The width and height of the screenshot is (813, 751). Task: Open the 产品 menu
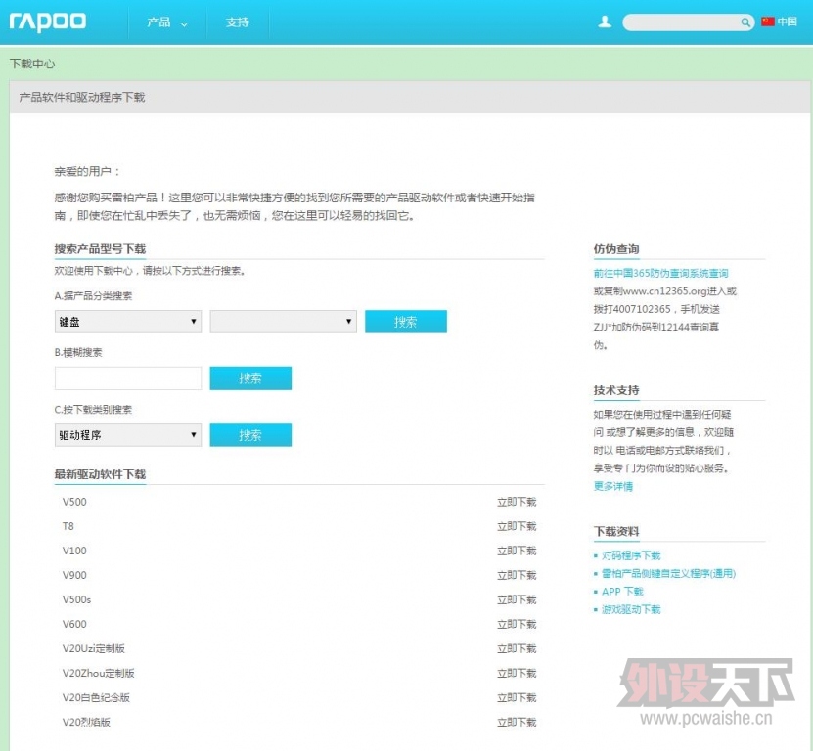click(158, 22)
